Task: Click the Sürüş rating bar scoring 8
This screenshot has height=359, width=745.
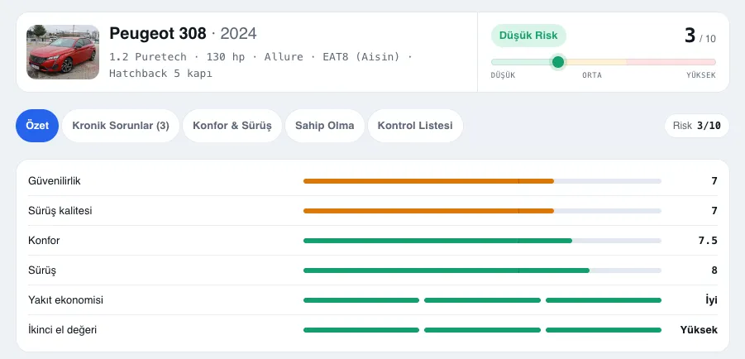Action: pos(482,270)
